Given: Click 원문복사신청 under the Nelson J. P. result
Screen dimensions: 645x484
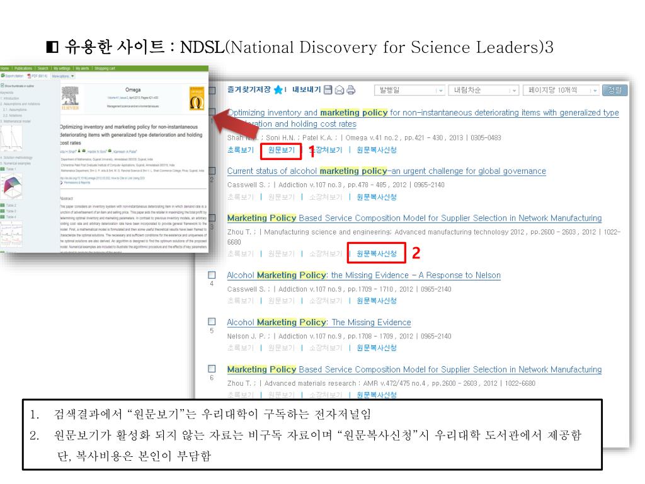Looking at the screenshot, I should 377,348.
